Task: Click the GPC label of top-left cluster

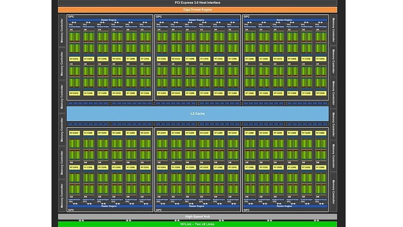Action: [x=71, y=16]
